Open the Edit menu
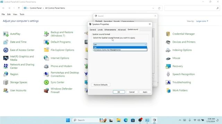 coord(9,14)
